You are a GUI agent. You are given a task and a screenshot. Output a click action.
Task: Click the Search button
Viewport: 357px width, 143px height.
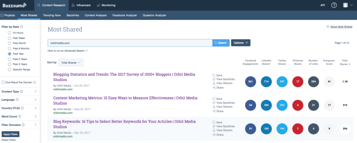click(221, 43)
